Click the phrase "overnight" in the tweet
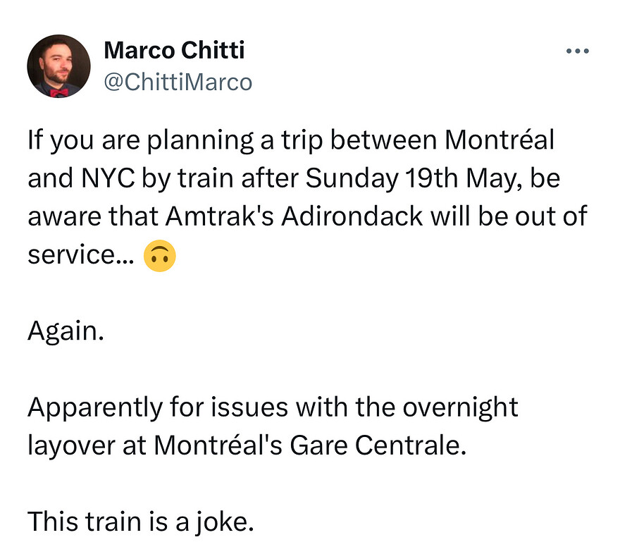 click(x=459, y=407)
